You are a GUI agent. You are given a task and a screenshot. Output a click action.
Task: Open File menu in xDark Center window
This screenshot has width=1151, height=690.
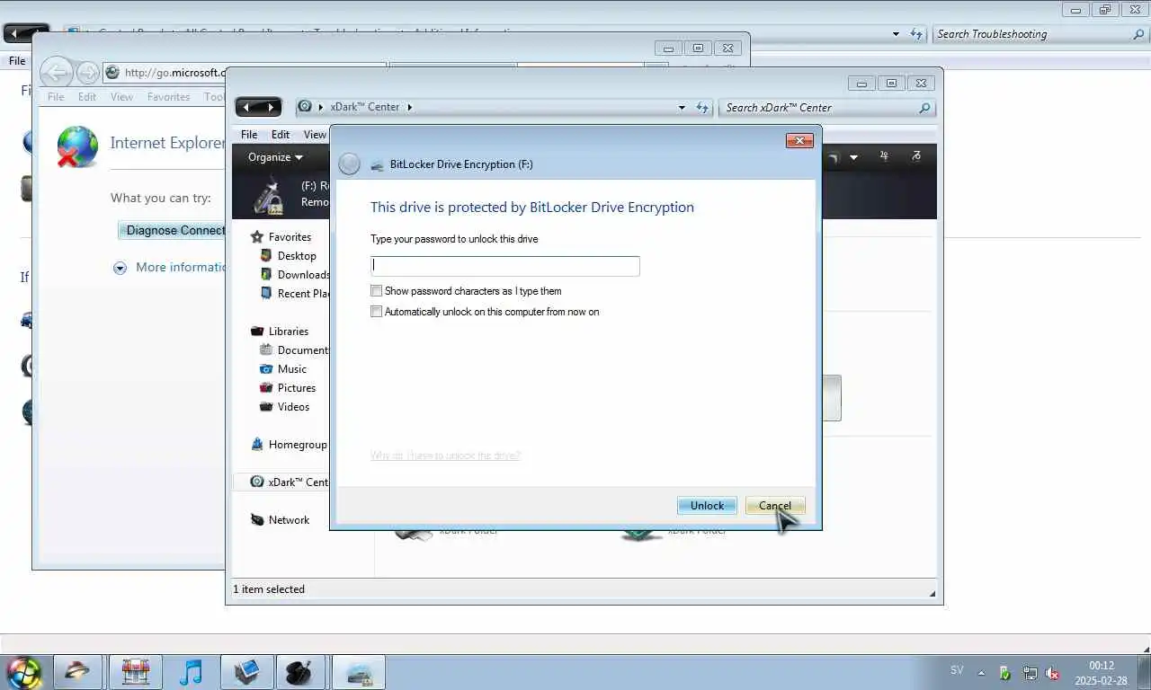(x=249, y=135)
